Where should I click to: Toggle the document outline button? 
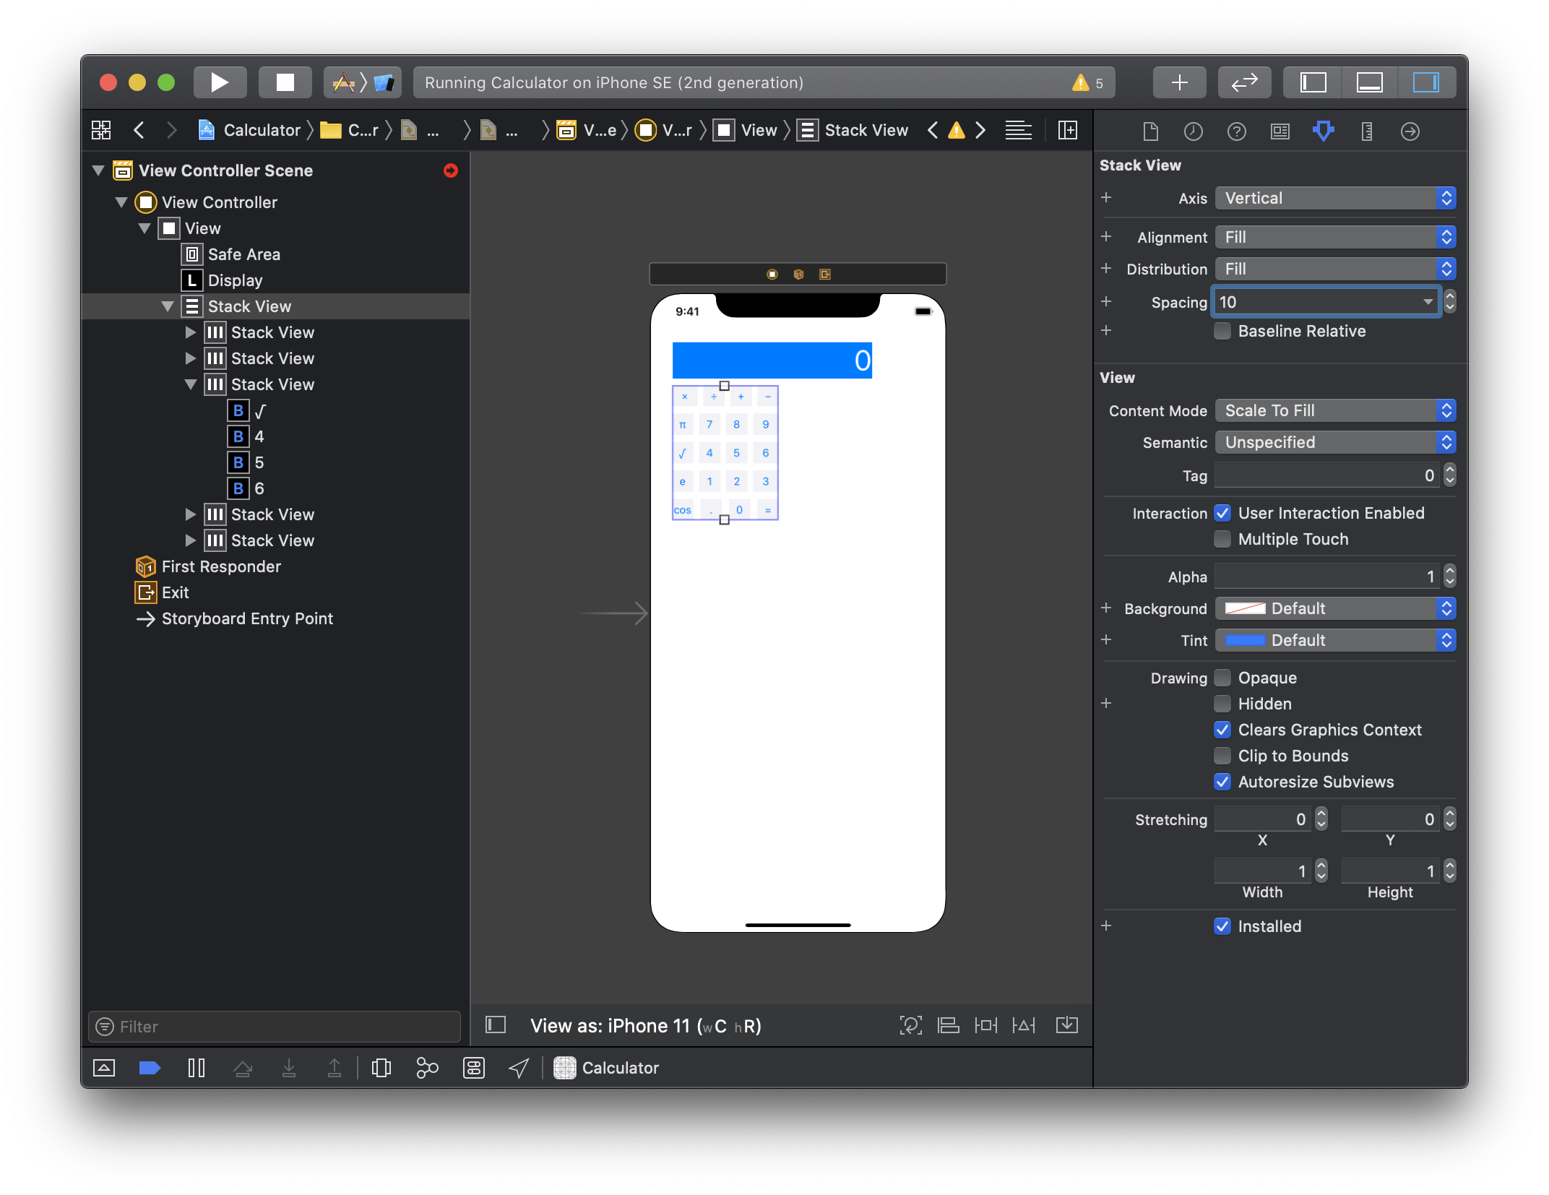coord(496,1025)
